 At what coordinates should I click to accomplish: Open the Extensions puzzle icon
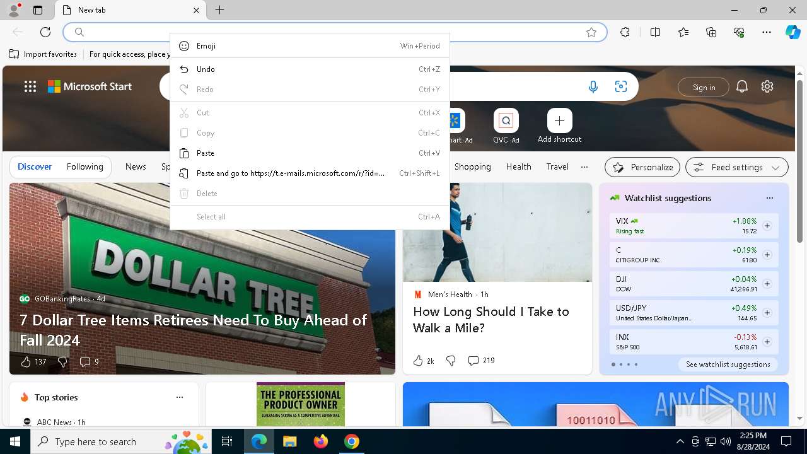click(625, 32)
